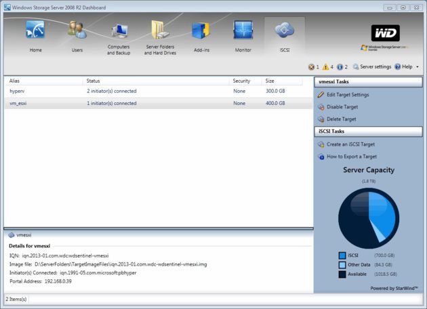
Task: Click the Server settings gear icon
Action: 356,66
